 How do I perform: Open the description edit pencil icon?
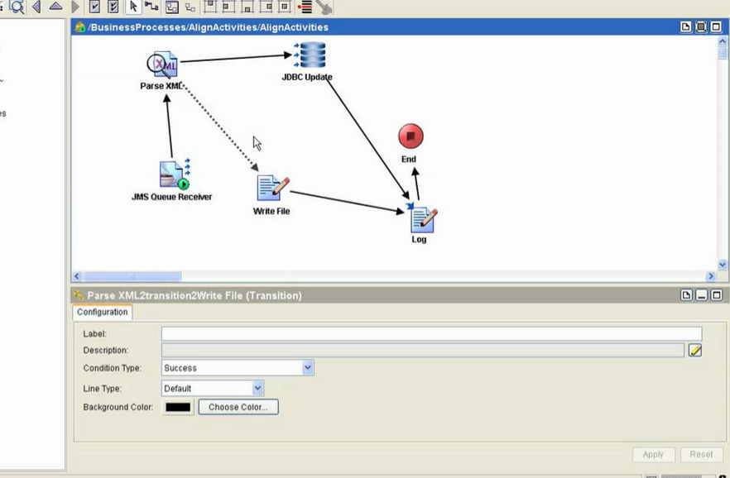(695, 351)
